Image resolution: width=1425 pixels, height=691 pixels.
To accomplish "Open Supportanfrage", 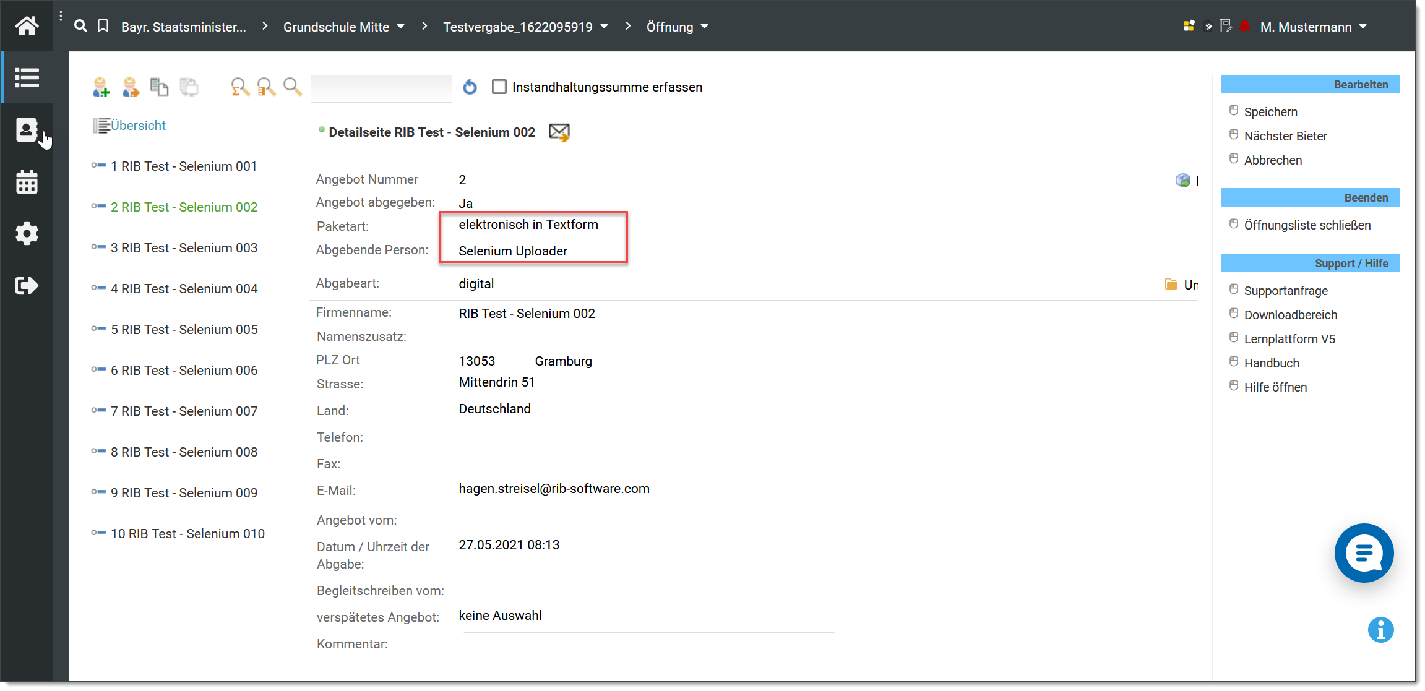I will click(1285, 291).
